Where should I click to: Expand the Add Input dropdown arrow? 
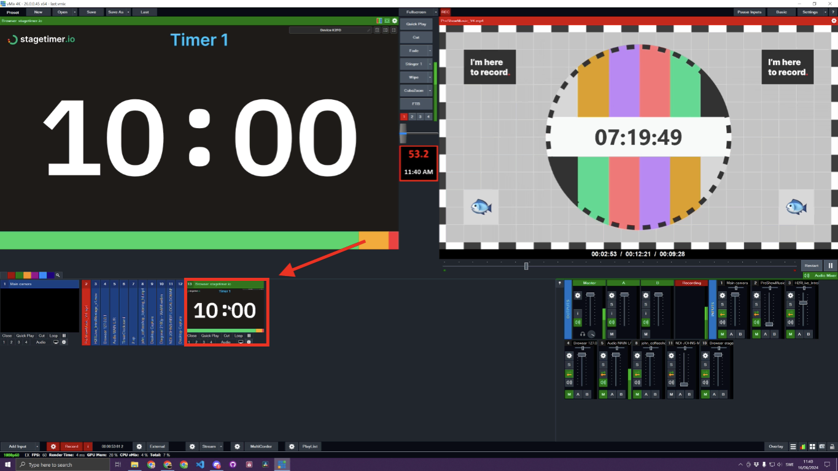(38, 446)
